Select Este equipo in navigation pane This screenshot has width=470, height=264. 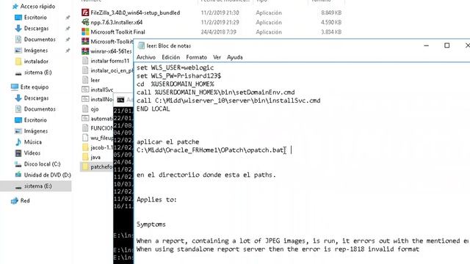[35, 87]
